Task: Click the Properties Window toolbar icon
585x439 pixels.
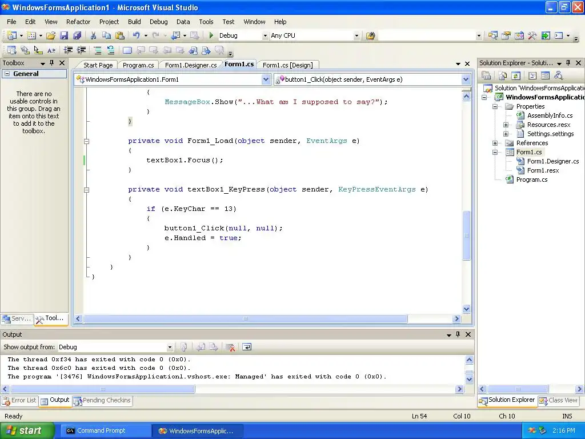Action: click(506, 35)
